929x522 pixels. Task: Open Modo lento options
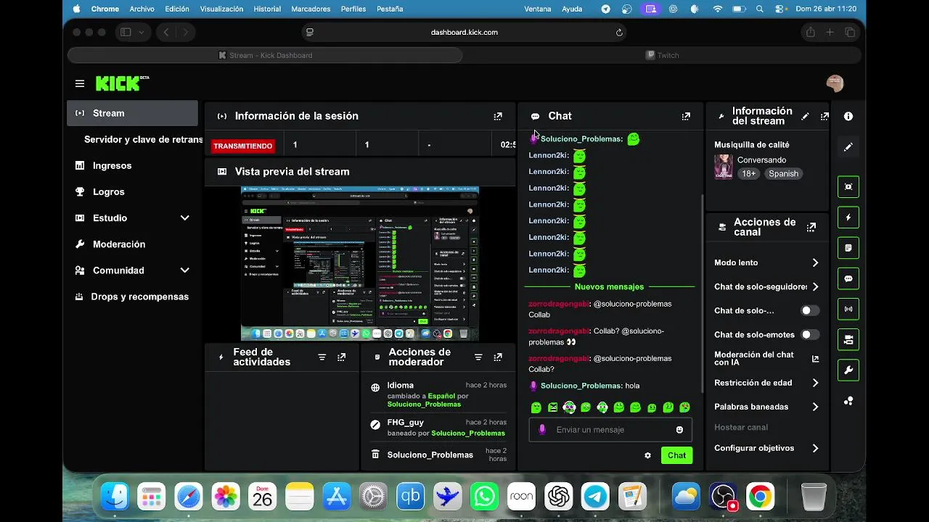click(x=766, y=263)
